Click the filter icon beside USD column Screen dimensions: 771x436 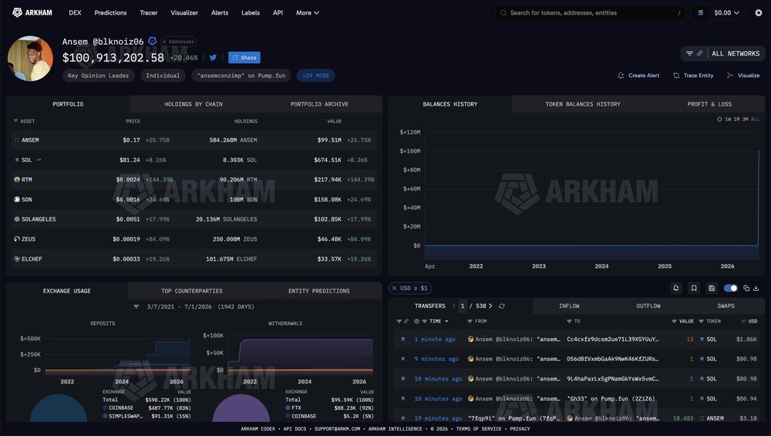pos(743,321)
